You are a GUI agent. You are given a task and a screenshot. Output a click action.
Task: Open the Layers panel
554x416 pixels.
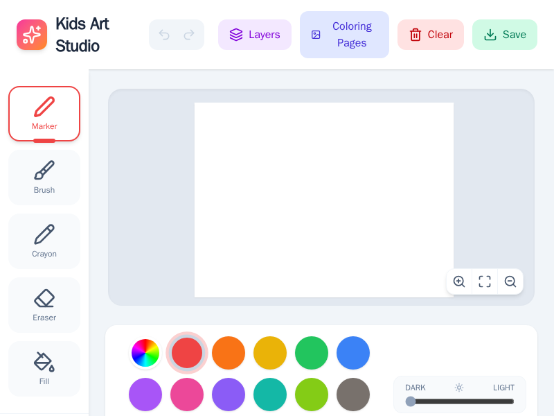coord(255,34)
